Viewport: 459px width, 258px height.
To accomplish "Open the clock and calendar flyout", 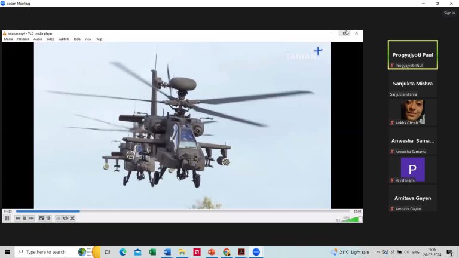I will pos(432,252).
